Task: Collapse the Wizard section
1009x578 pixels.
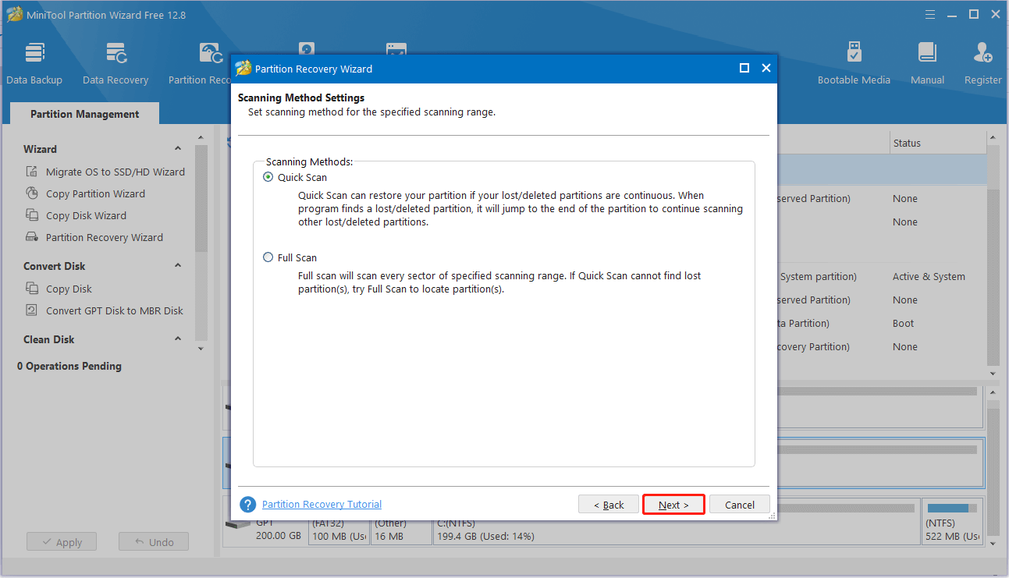Action: click(178, 148)
